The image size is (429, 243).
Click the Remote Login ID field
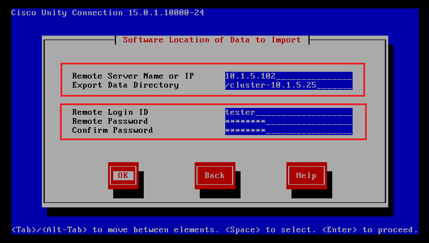point(289,112)
